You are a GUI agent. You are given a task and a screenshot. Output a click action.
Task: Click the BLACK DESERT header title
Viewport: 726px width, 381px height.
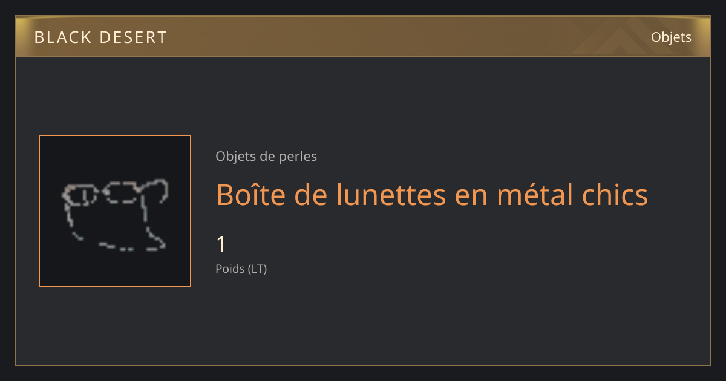click(x=100, y=37)
